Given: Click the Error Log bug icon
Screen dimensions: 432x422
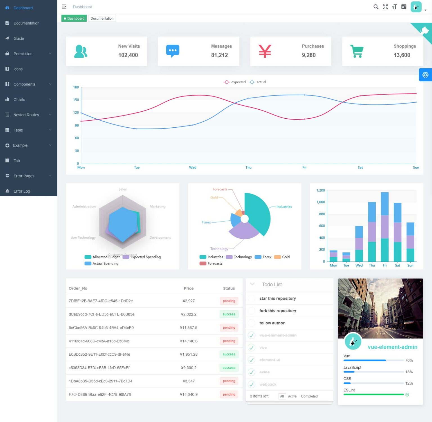Looking at the screenshot, I should pos(7,191).
